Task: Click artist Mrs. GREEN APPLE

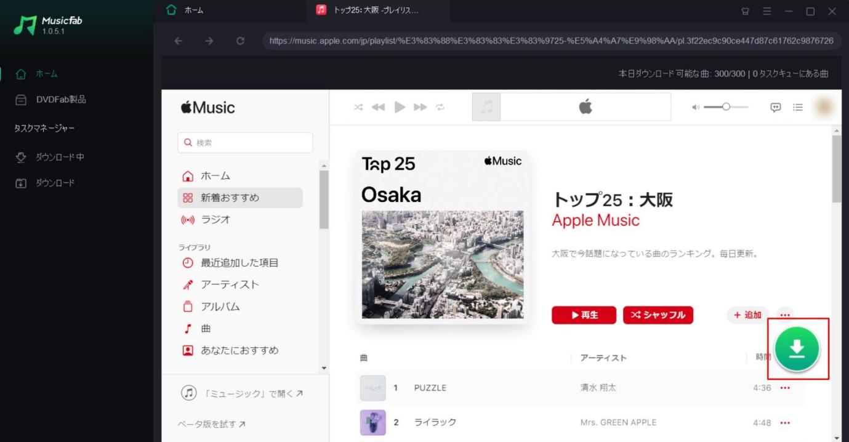Action: click(x=619, y=422)
